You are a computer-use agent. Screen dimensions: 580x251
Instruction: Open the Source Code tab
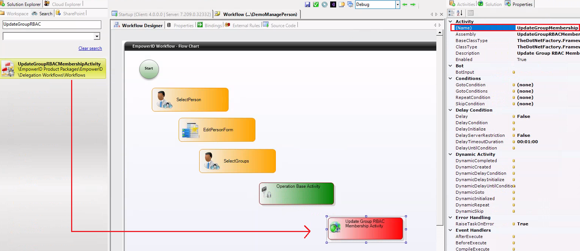[x=280, y=25]
